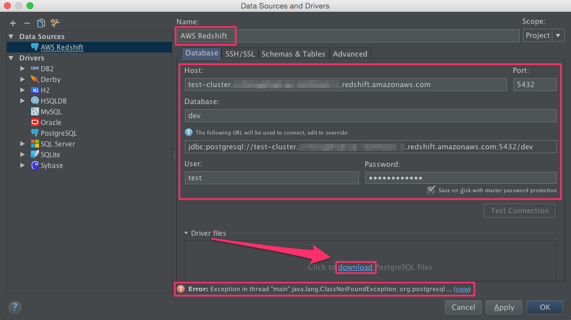Duplicate the selected data source
The width and height of the screenshot is (571, 320).
coord(41,23)
